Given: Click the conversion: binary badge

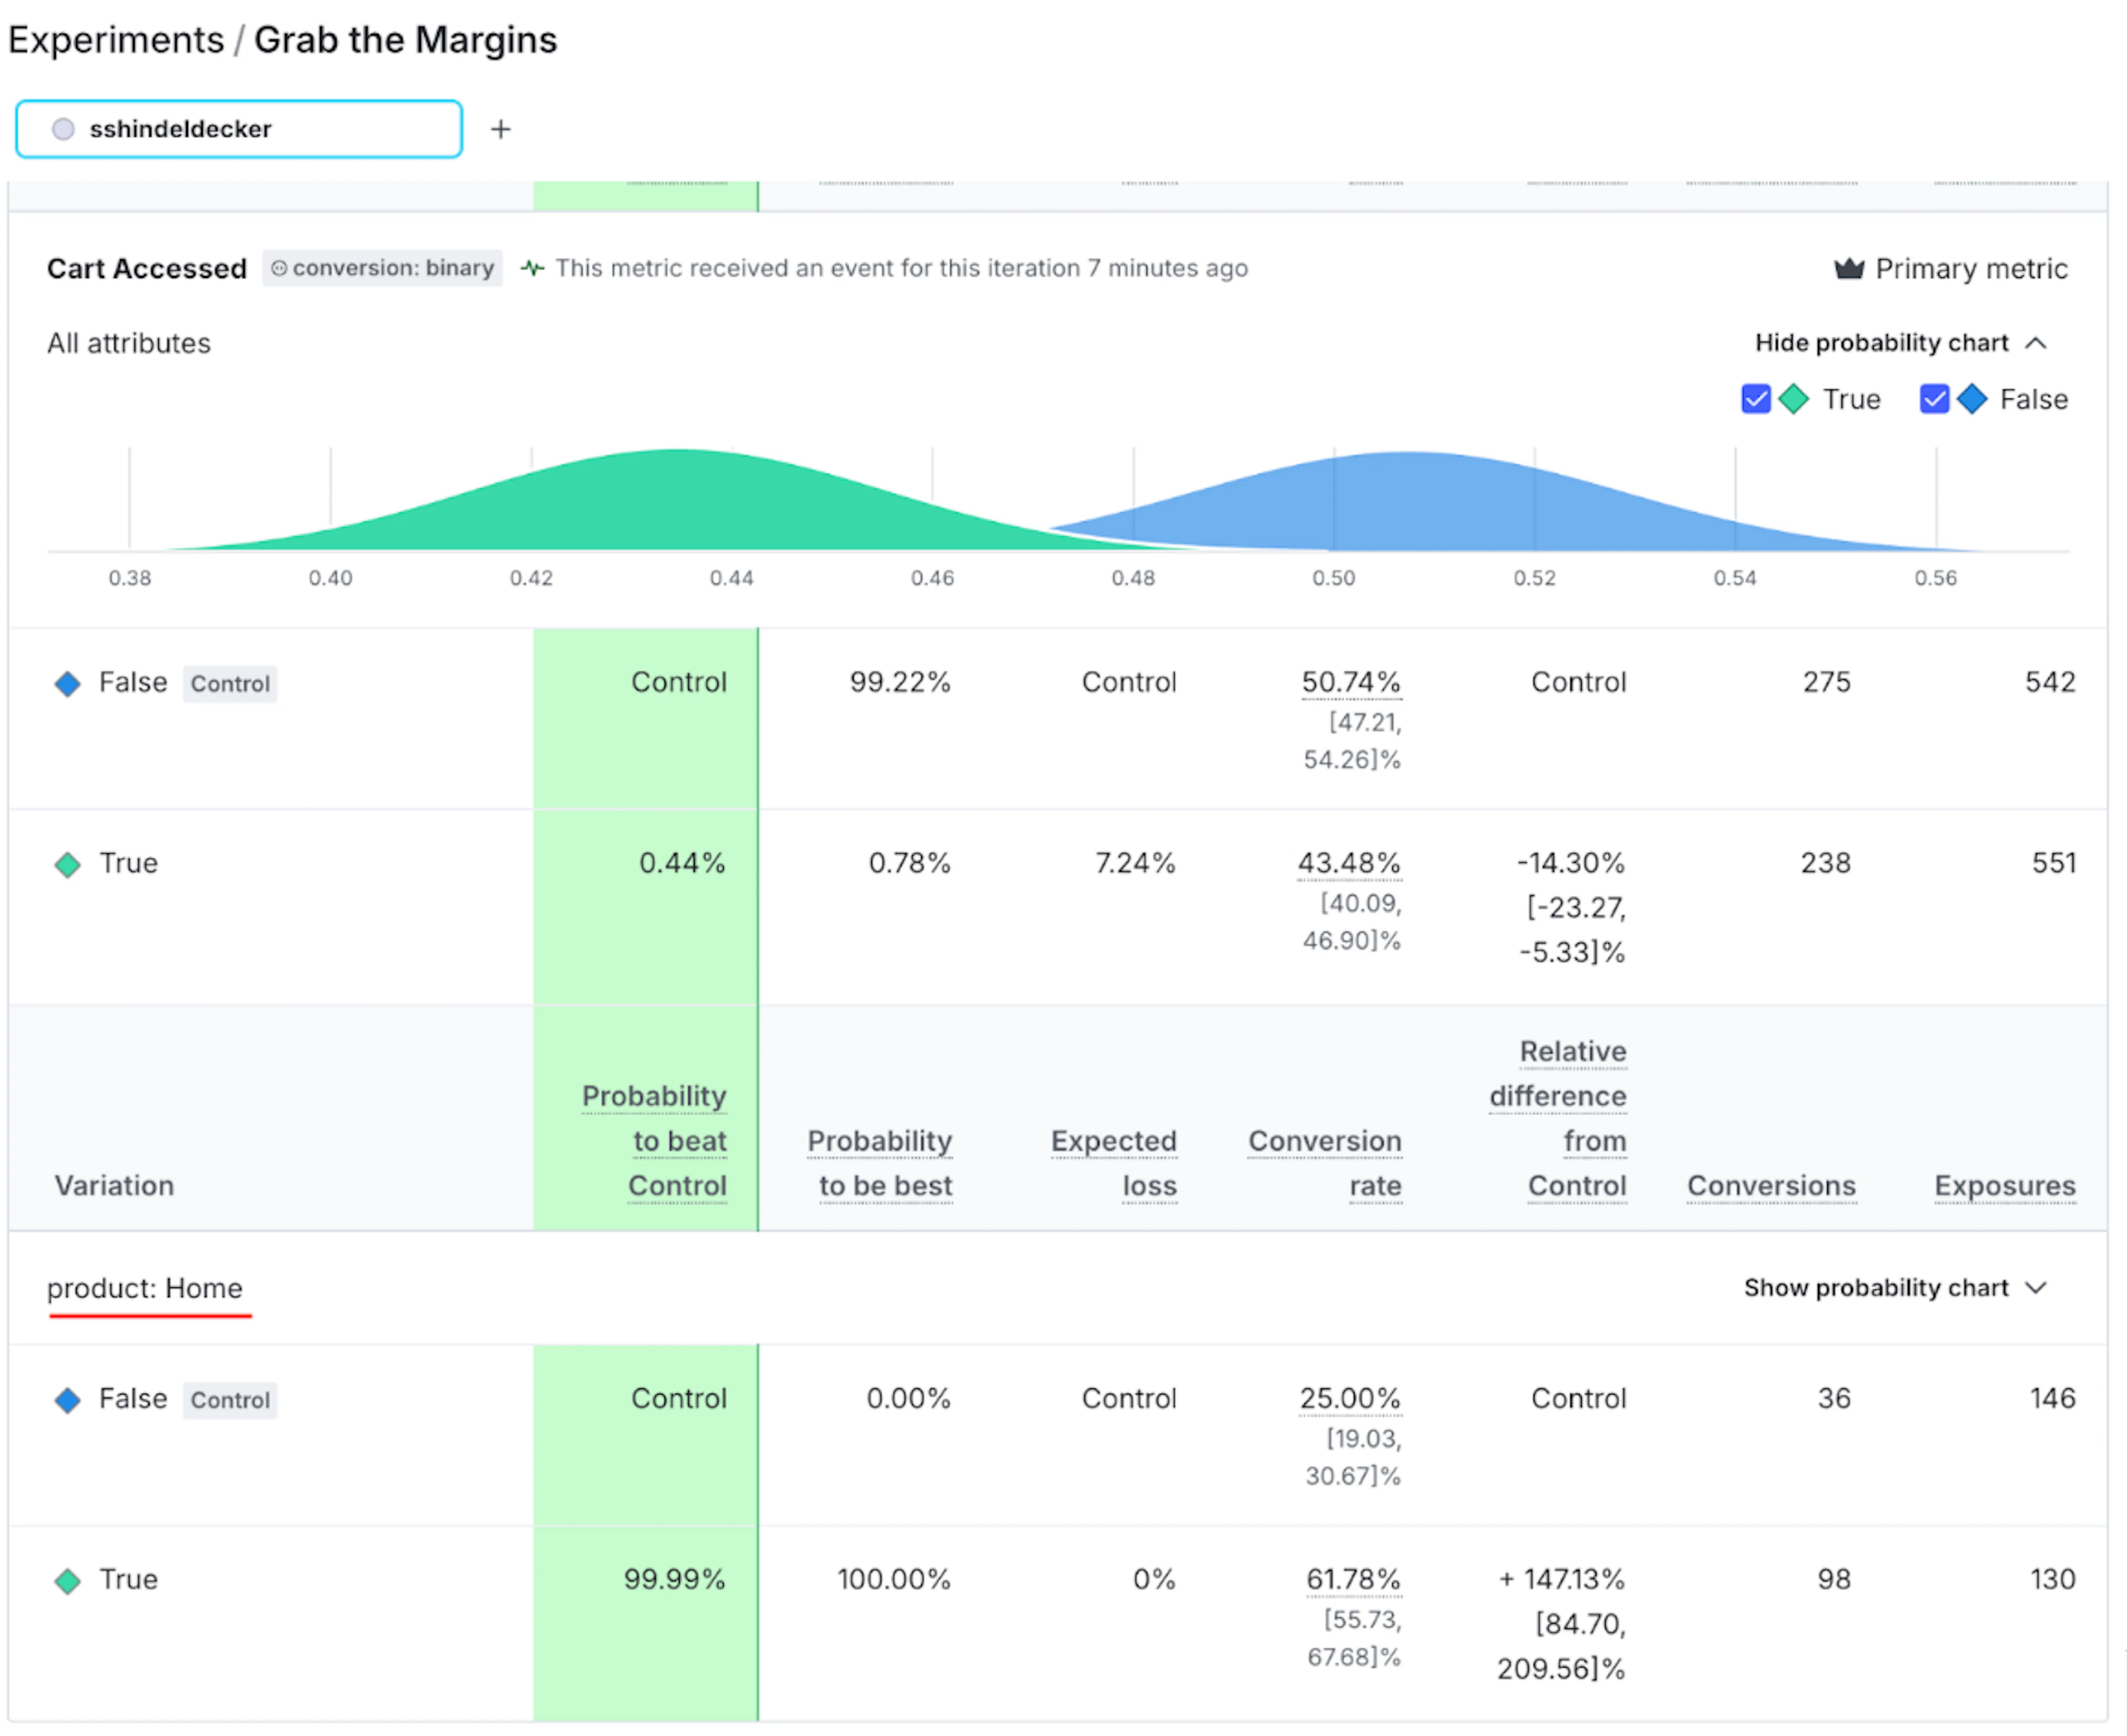Looking at the screenshot, I should pos(383,269).
